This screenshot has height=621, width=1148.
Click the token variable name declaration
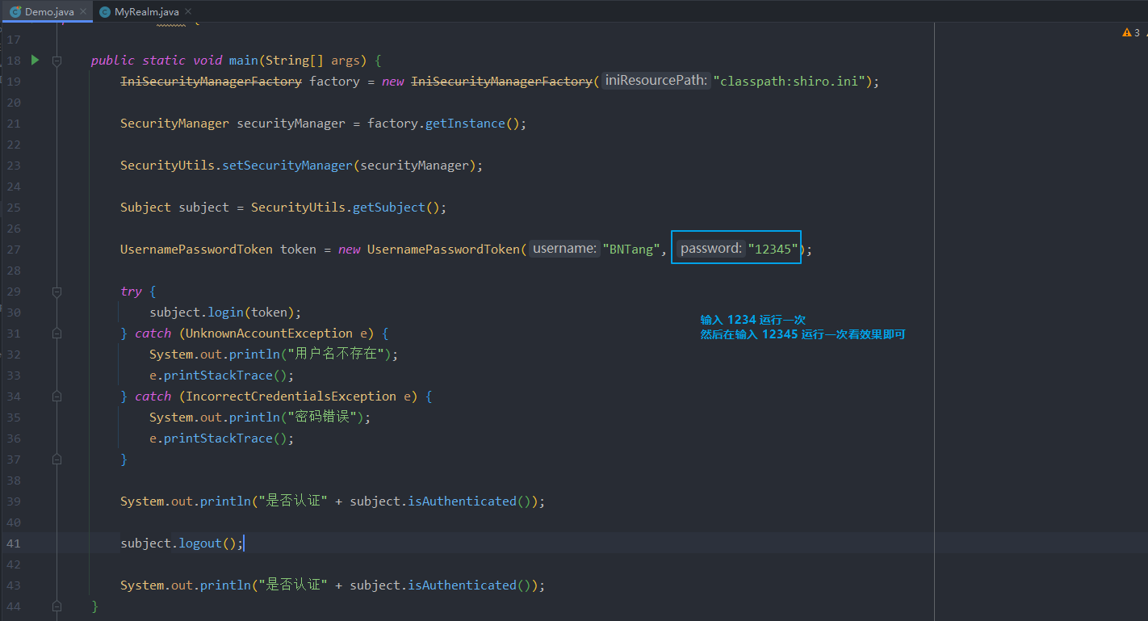298,250
